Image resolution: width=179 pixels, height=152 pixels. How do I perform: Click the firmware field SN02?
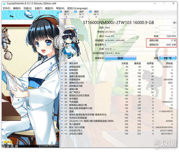(121, 28)
